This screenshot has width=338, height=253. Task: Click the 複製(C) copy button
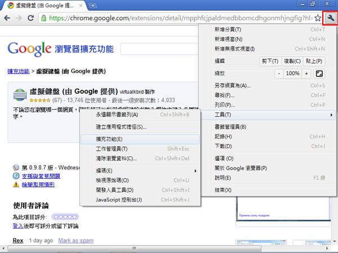pos(292,61)
